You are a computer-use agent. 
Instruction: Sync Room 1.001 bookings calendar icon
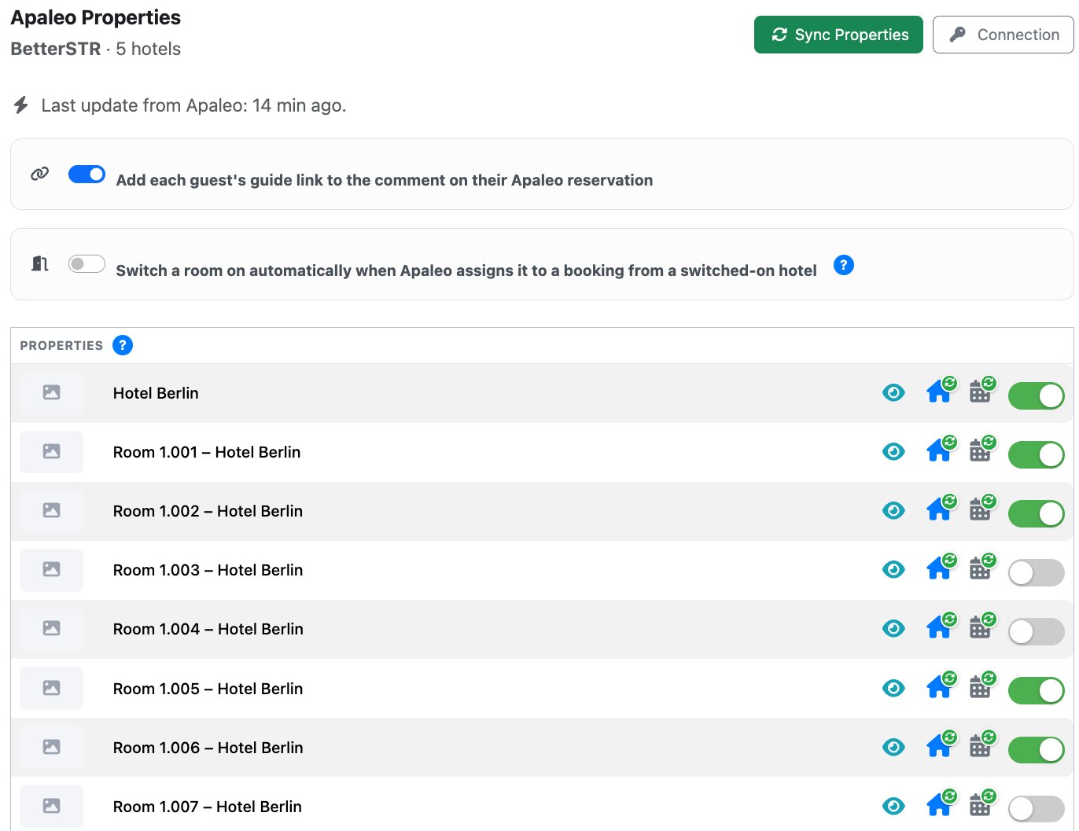click(x=982, y=449)
